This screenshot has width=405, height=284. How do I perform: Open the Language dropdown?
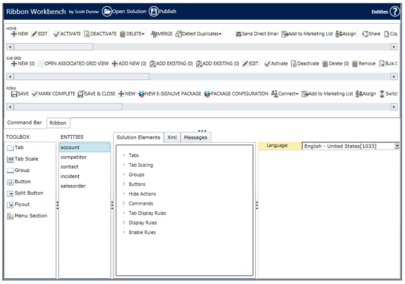pyautogui.click(x=396, y=146)
